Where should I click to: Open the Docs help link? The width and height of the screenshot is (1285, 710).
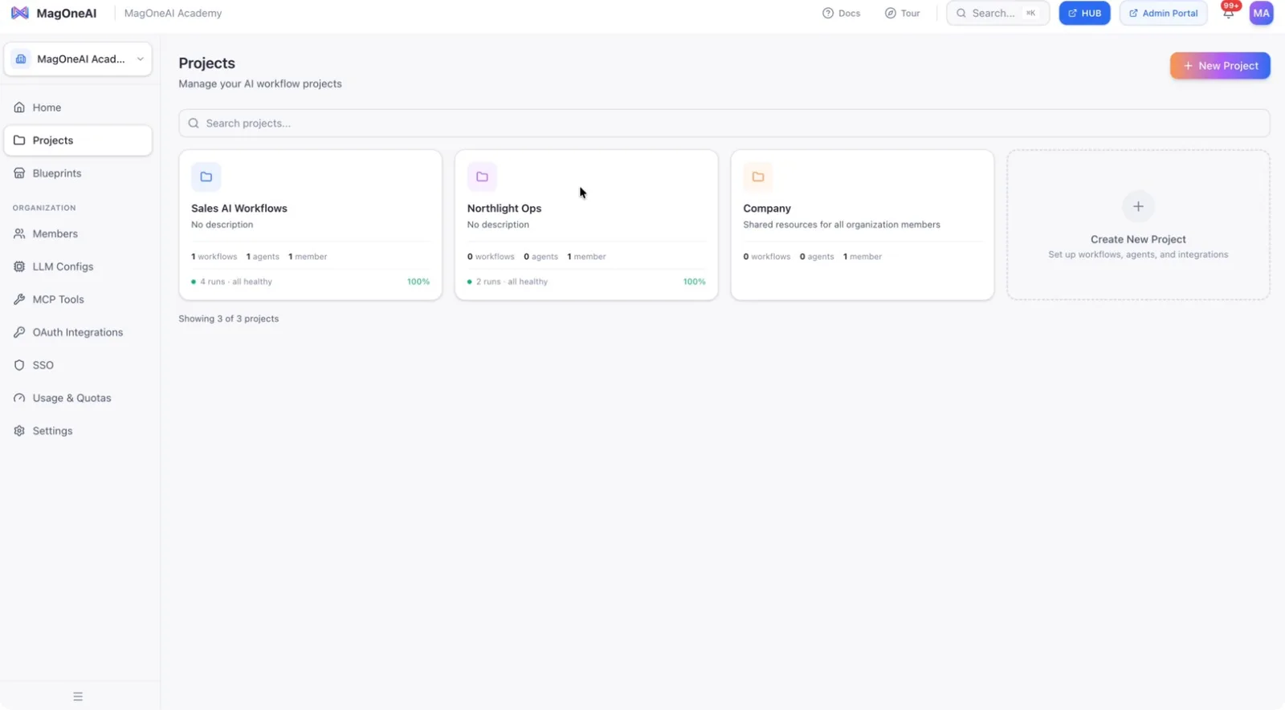[841, 13]
